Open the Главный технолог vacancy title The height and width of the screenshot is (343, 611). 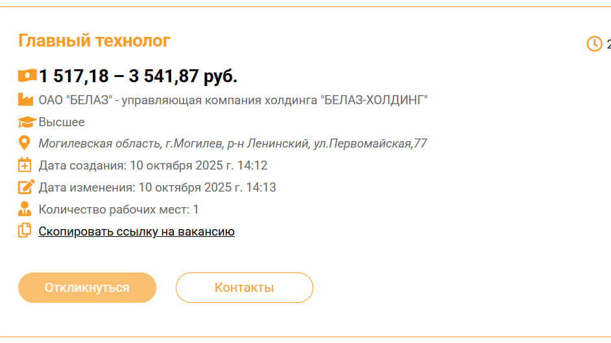(94, 41)
